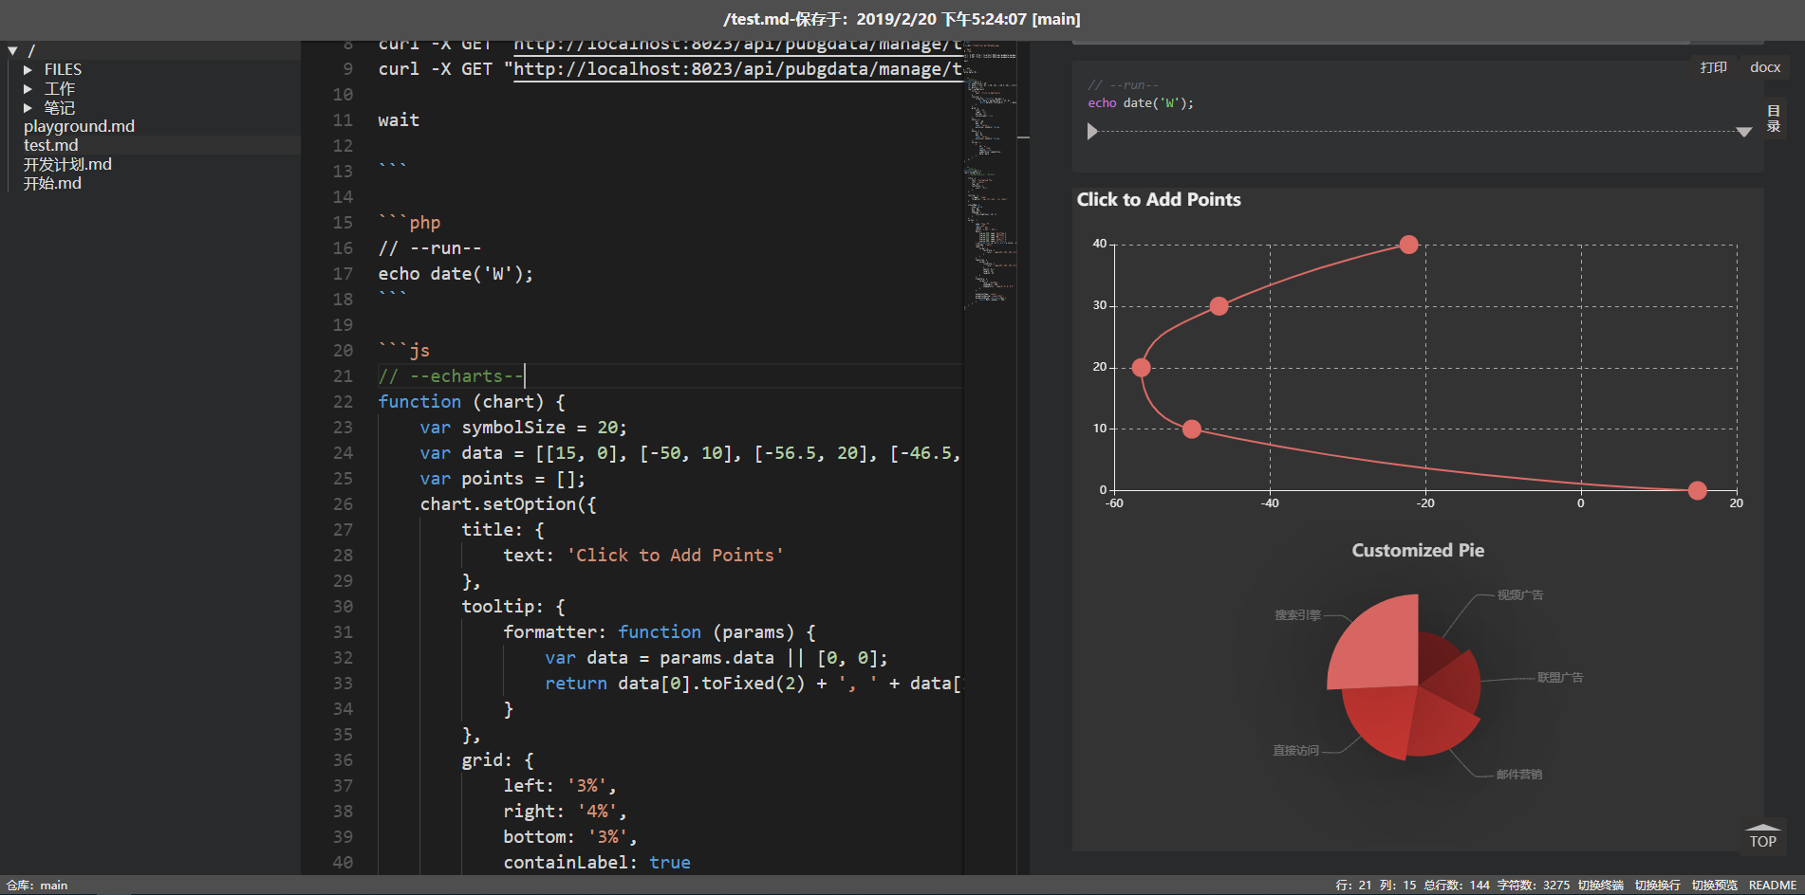Toggle preview via 切换预览
Screen dimensions: 1805x895
coord(1715,885)
